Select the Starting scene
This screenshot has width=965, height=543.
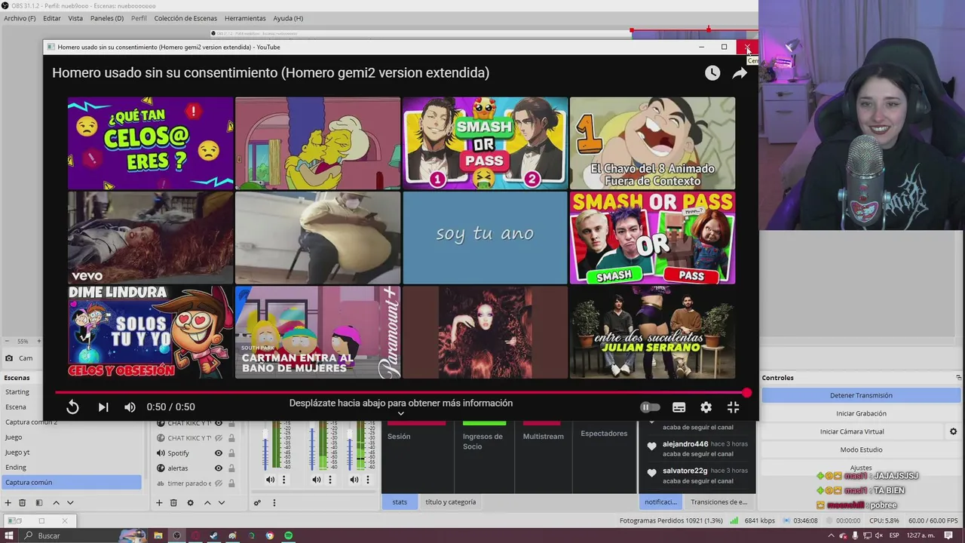pos(71,392)
